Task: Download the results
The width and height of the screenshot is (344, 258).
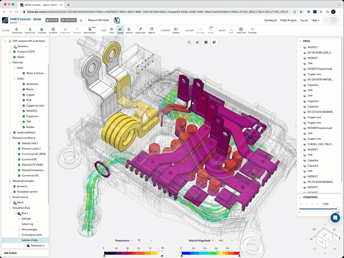Action: tap(252, 31)
